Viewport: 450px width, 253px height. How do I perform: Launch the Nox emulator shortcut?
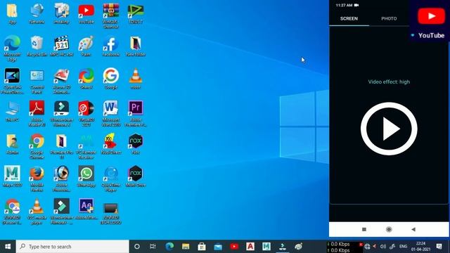click(x=136, y=144)
